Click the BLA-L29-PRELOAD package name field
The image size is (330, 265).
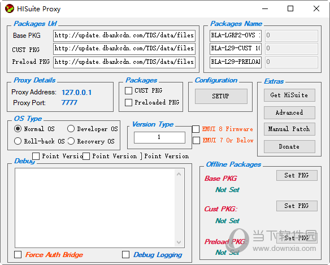click(x=236, y=62)
